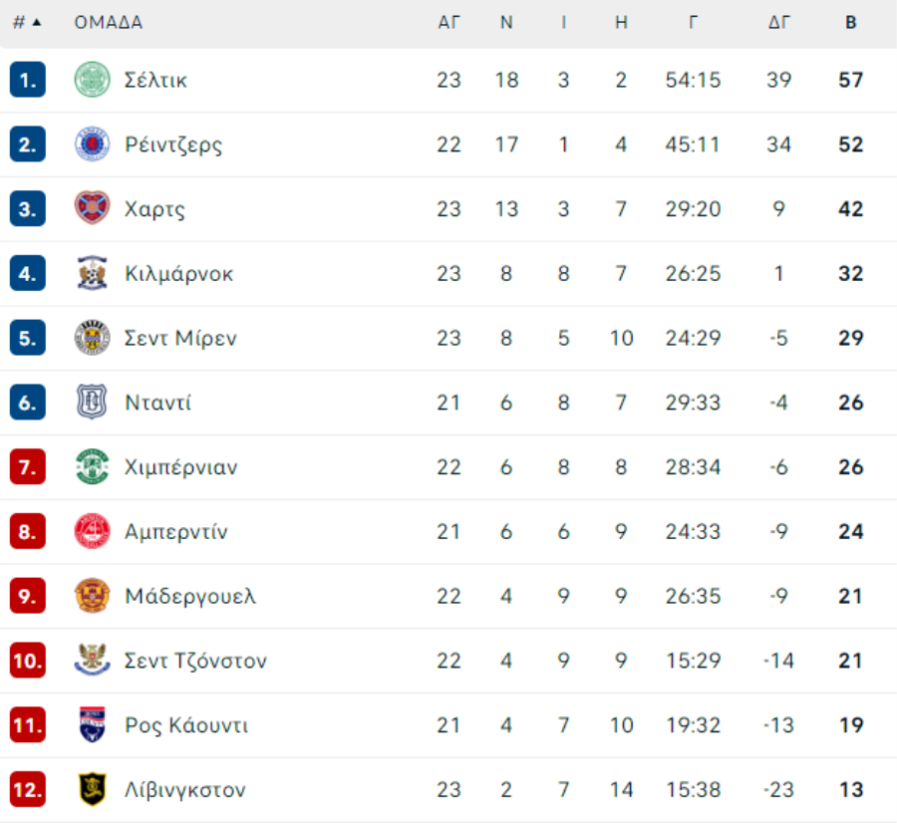Click the Livingston yellow-black crest icon
The width and height of the screenshot is (897, 823).
tap(93, 790)
